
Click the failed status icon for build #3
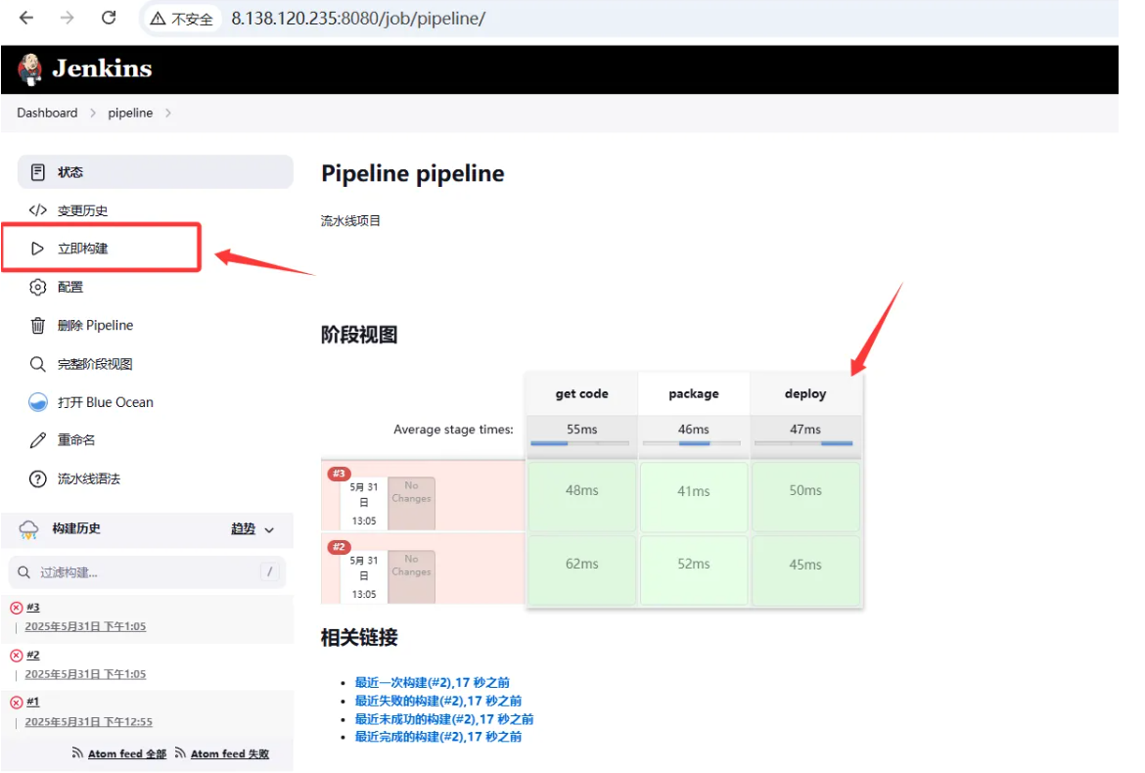point(16,608)
